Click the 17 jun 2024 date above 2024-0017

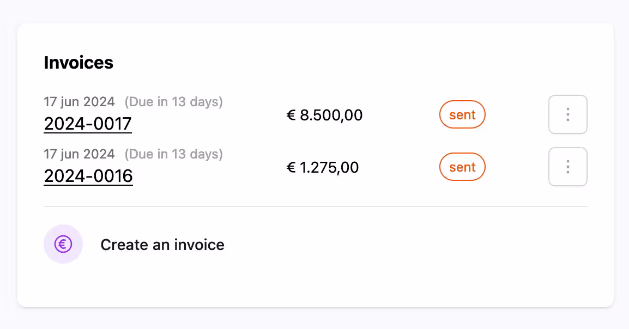(80, 102)
